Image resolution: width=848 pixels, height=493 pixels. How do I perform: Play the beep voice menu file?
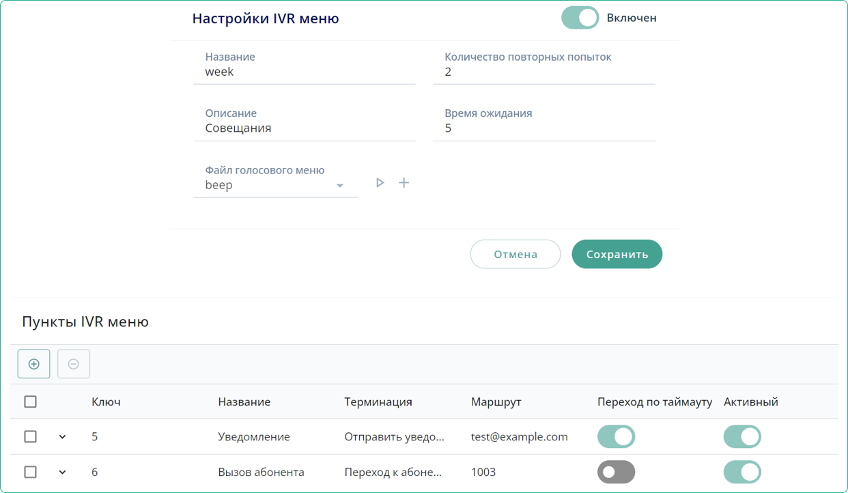[380, 183]
